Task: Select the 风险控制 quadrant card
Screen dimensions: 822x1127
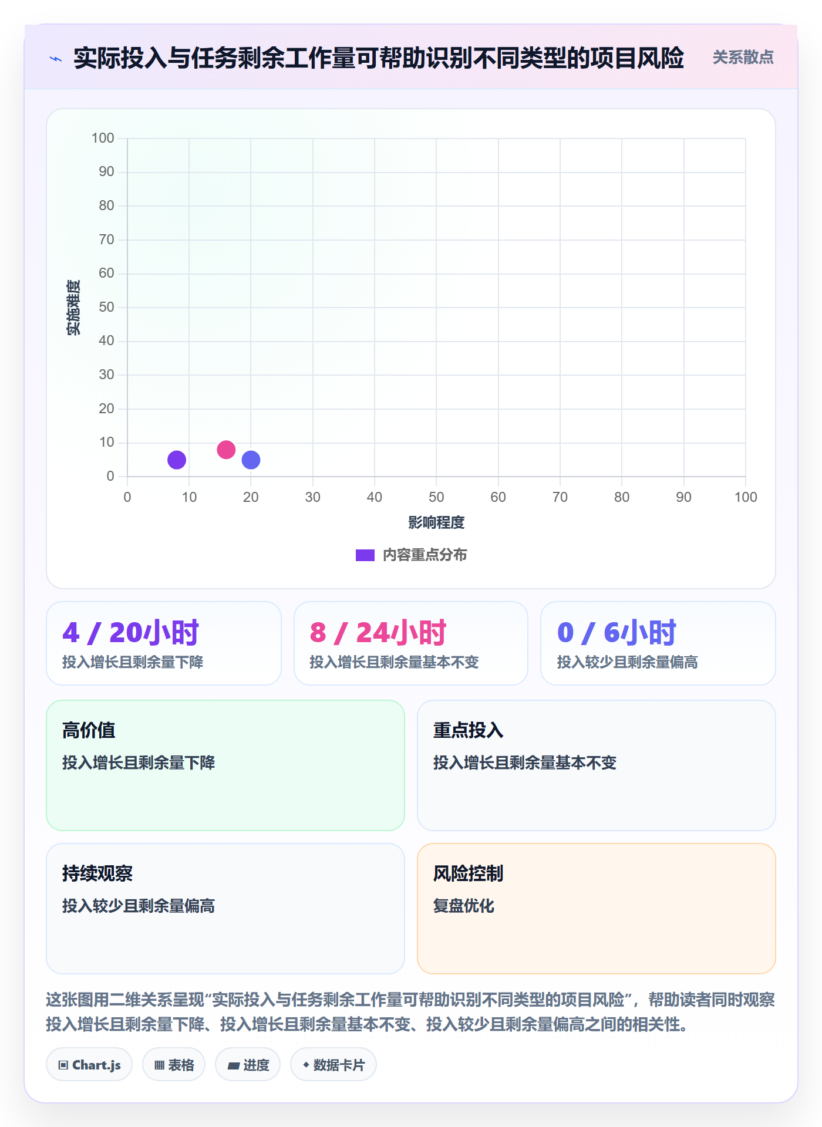Action: point(597,909)
